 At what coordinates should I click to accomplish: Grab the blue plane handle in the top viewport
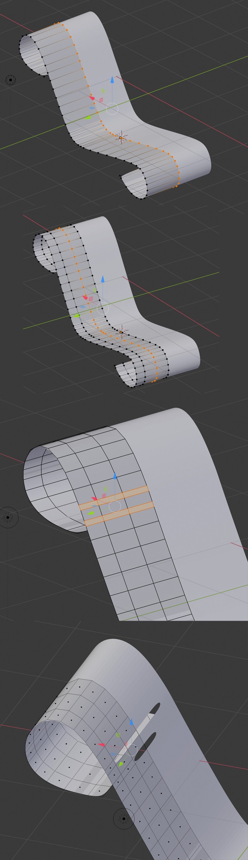click(x=92, y=108)
